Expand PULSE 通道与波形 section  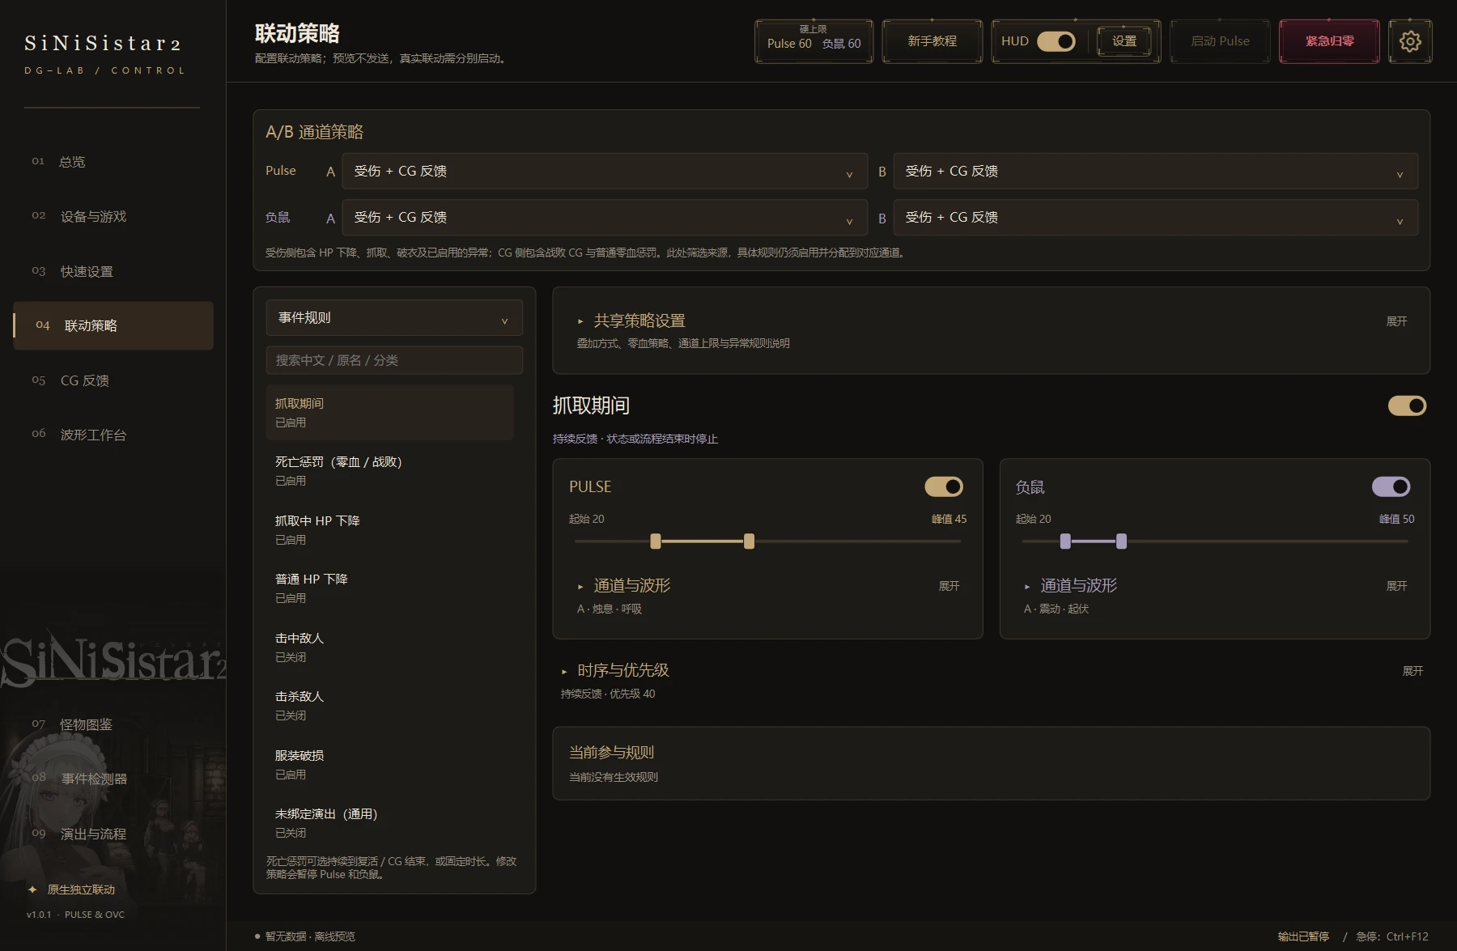click(631, 586)
